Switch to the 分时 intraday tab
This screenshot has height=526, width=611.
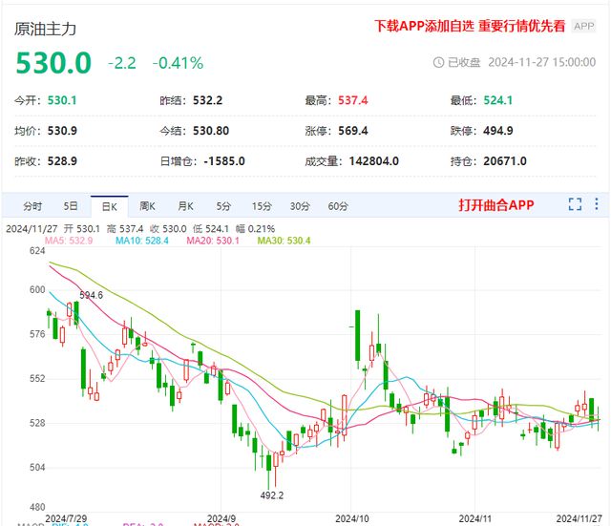pos(32,206)
